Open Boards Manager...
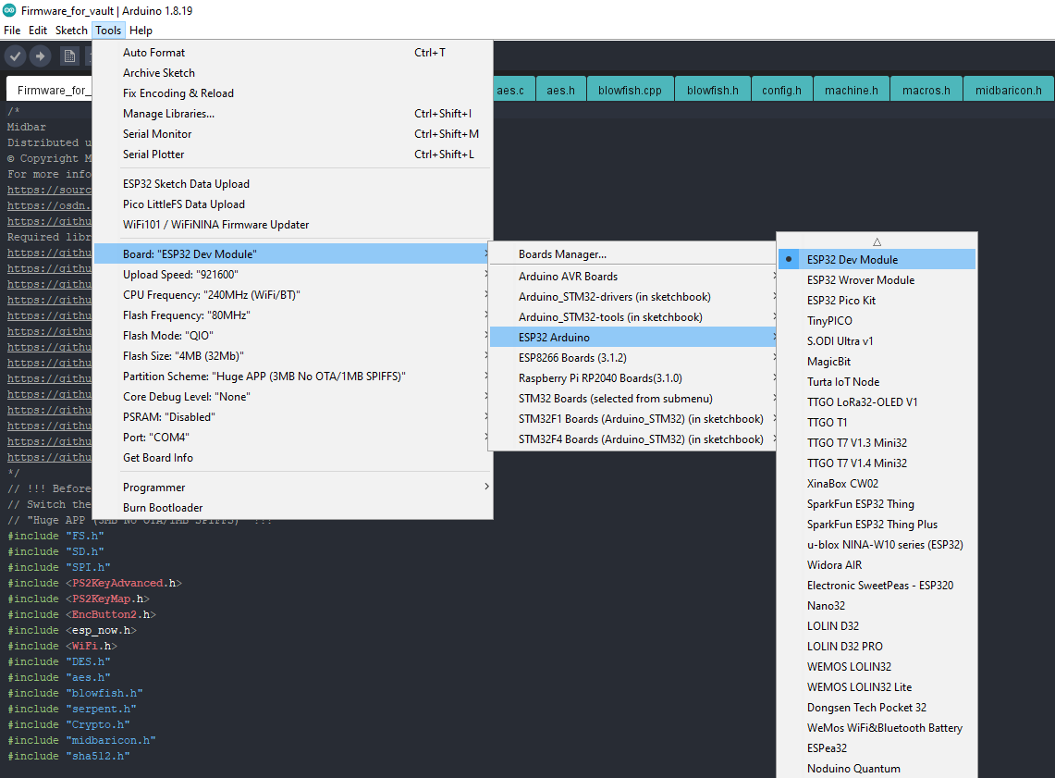The height and width of the screenshot is (778, 1055). (x=632, y=254)
